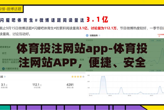The height and width of the screenshot is (110, 164).
Task: Click the 阅读趋势 chart label
Action: [x=89, y=40]
